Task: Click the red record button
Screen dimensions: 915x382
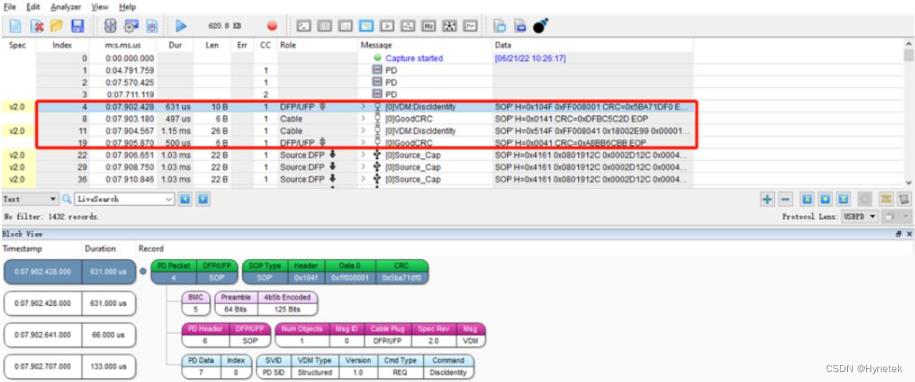Action: (271, 25)
